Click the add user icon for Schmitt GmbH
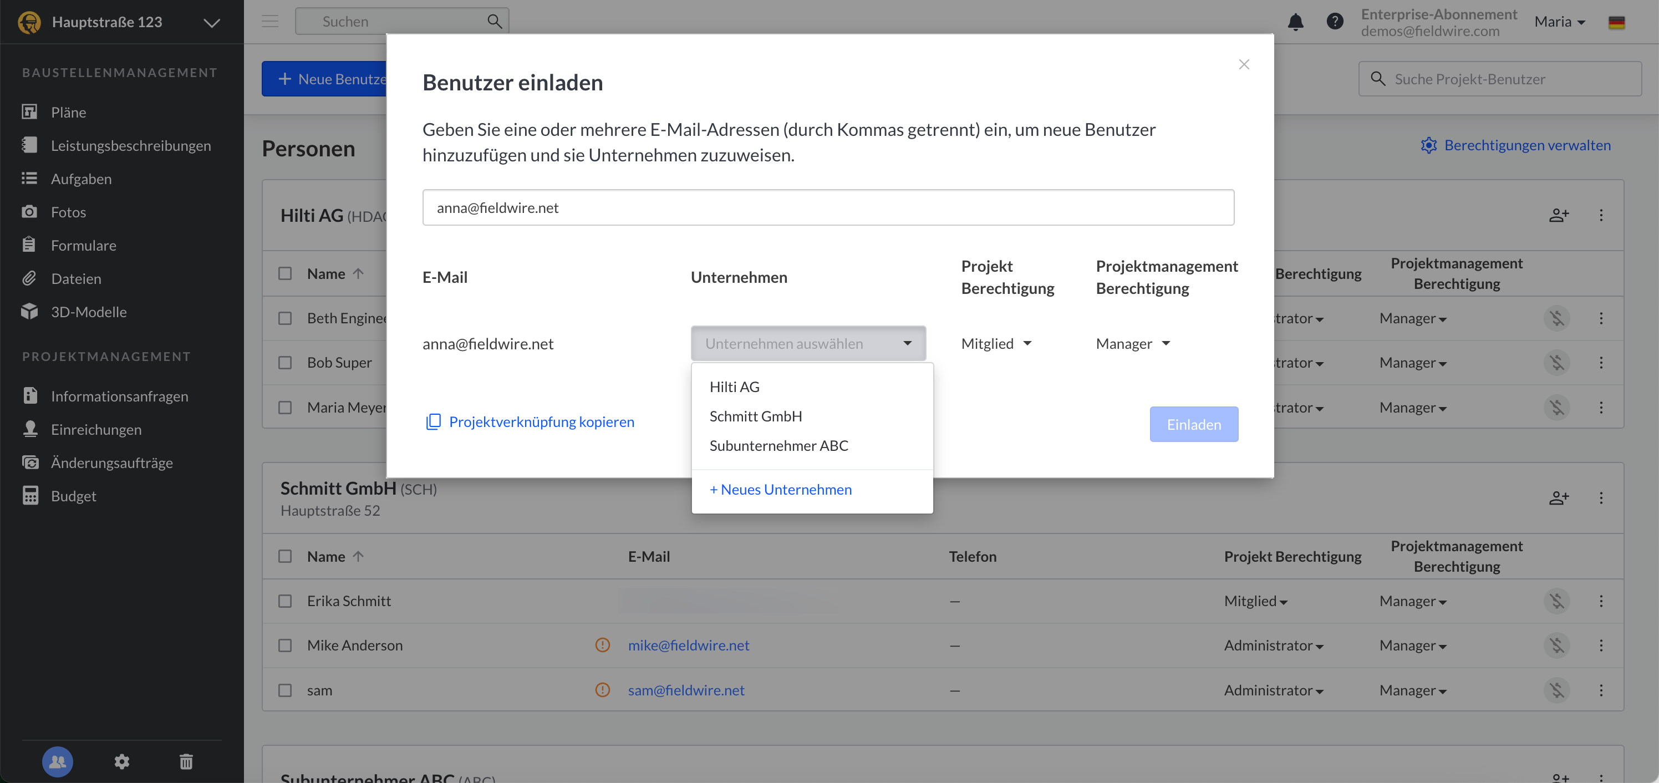1659x783 pixels. (1559, 498)
